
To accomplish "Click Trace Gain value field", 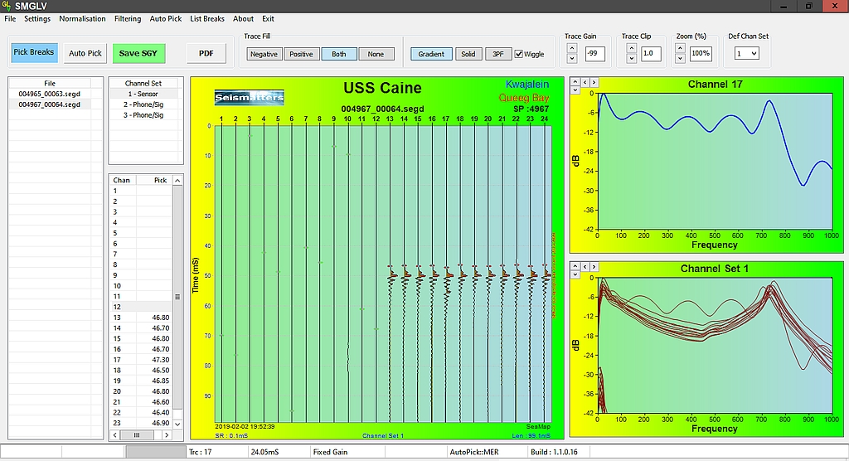I will (594, 53).
